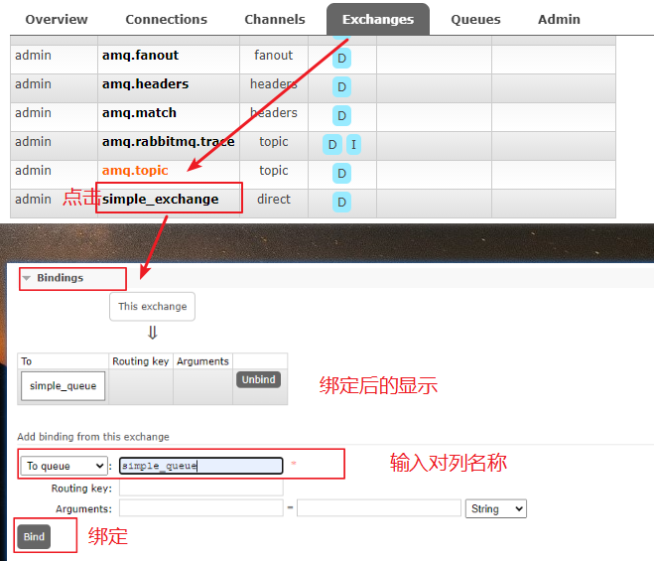Click the Arguments column header in bindings table
Screen dimensions: 654x561
[202, 361]
